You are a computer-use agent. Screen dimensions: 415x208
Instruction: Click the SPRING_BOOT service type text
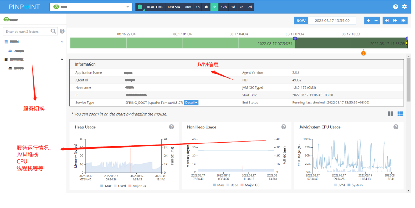(154, 103)
